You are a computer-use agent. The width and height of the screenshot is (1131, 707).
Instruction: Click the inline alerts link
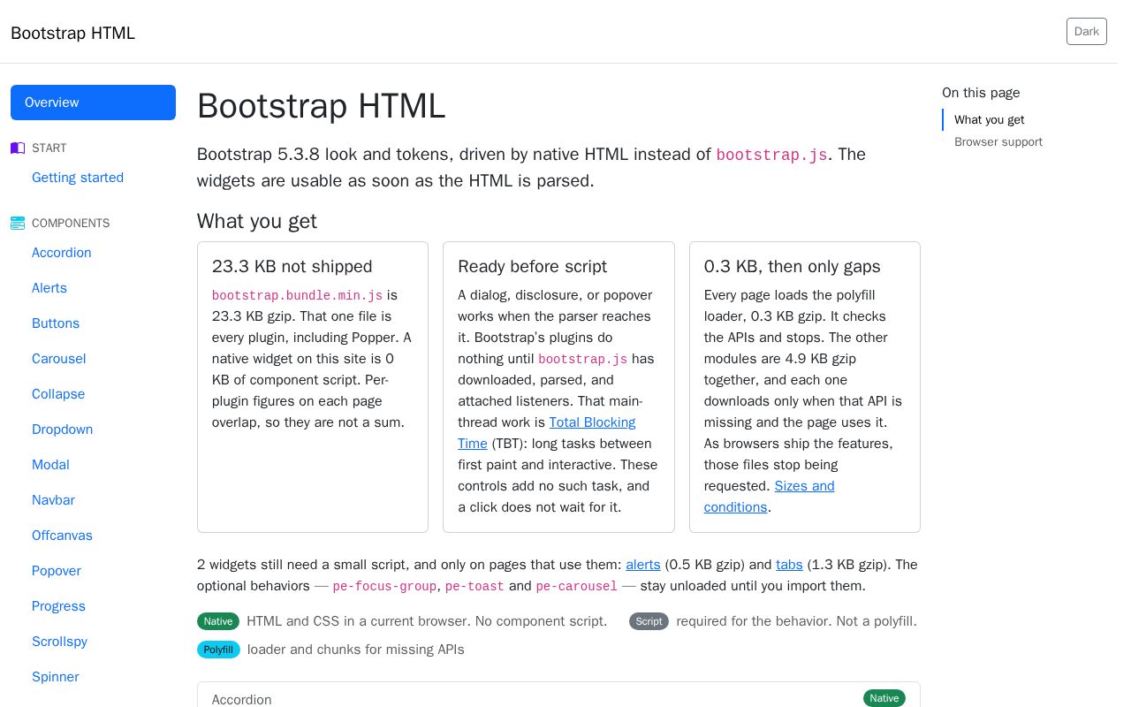click(643, 565)
